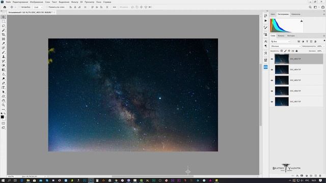This screenshot has width=326, height=183.
Task: Open the Файл menu
Action: coord(8,2)
